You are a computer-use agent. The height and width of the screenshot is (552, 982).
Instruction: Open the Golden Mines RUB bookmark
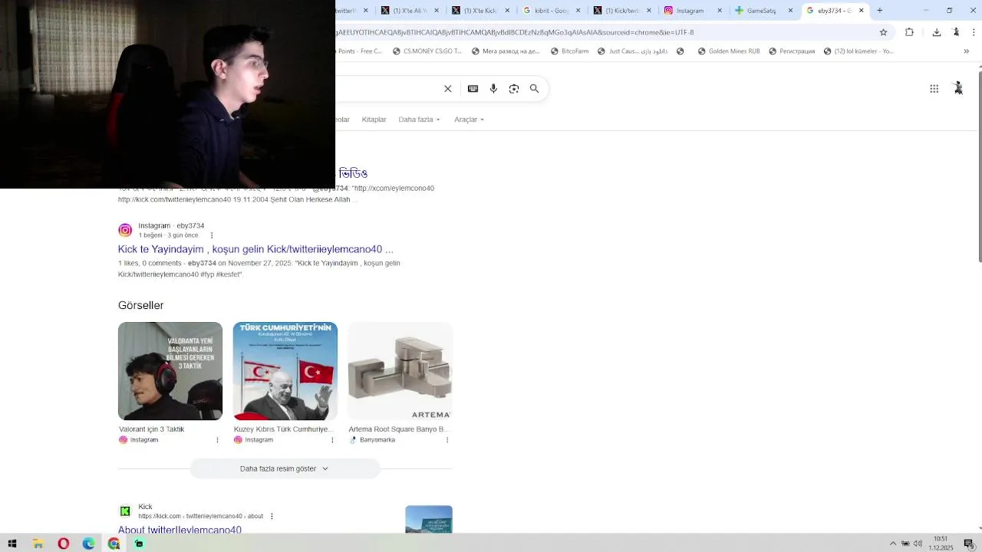728,51
